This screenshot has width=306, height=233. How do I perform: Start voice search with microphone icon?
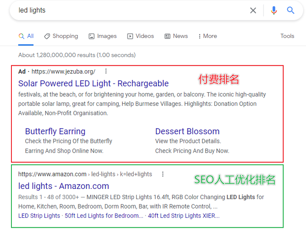pyautogui.click(x=274, y=11)
